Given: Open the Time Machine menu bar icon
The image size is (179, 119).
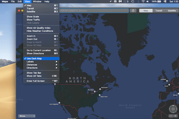Looking at the screenshot, I should (133, 2).
